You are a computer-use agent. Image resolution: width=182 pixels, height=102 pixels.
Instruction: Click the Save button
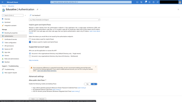point(33,99)
